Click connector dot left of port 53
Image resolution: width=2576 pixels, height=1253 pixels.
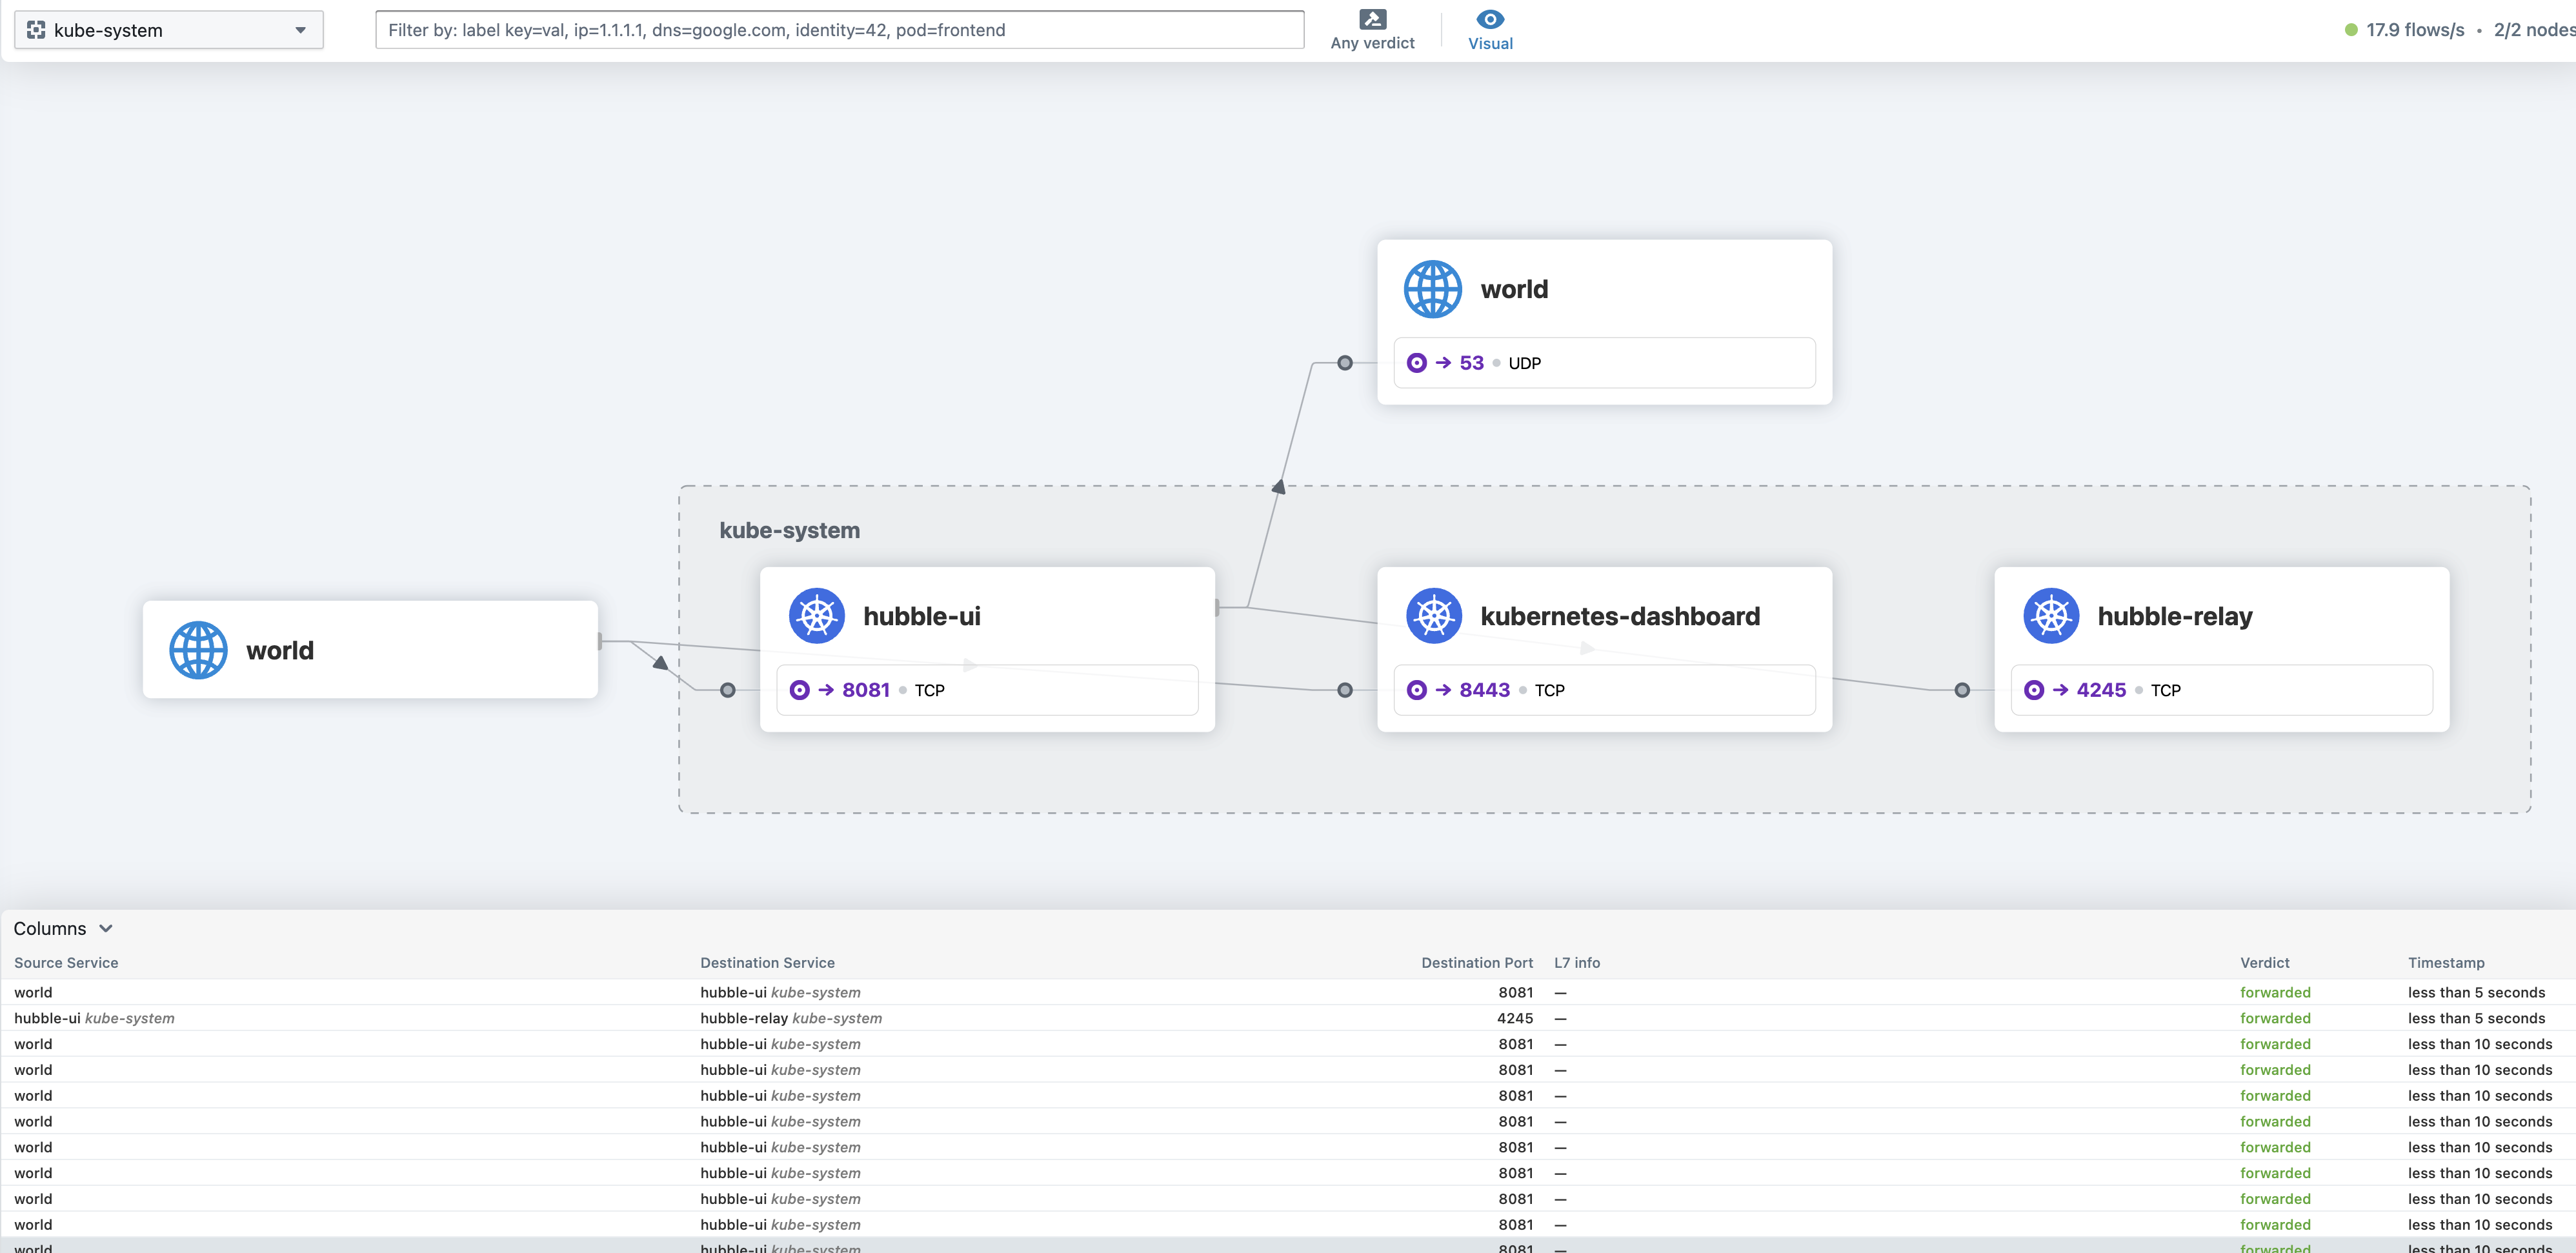[1345, 363]
